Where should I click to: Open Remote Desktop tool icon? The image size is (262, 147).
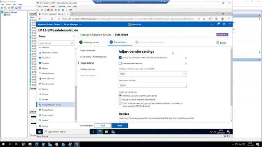click(40, 73)
